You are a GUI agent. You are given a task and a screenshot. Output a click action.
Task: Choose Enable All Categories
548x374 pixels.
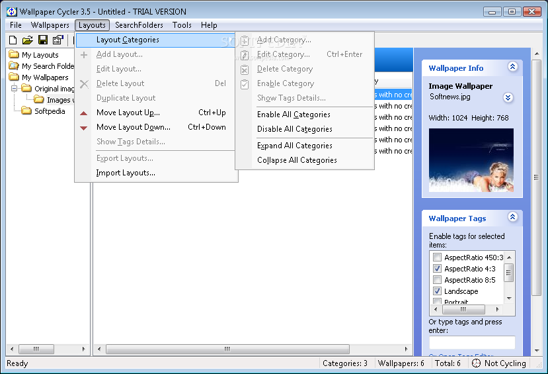[x=305, y=115]
